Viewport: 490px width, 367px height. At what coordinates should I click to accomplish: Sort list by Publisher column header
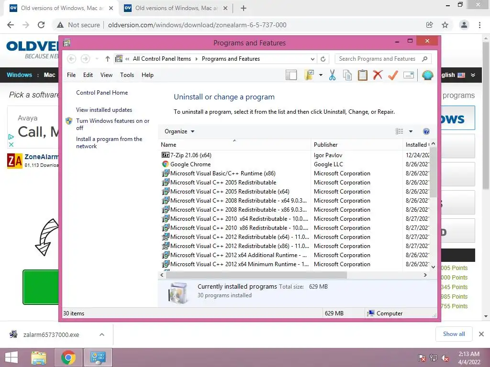[357, 144]
